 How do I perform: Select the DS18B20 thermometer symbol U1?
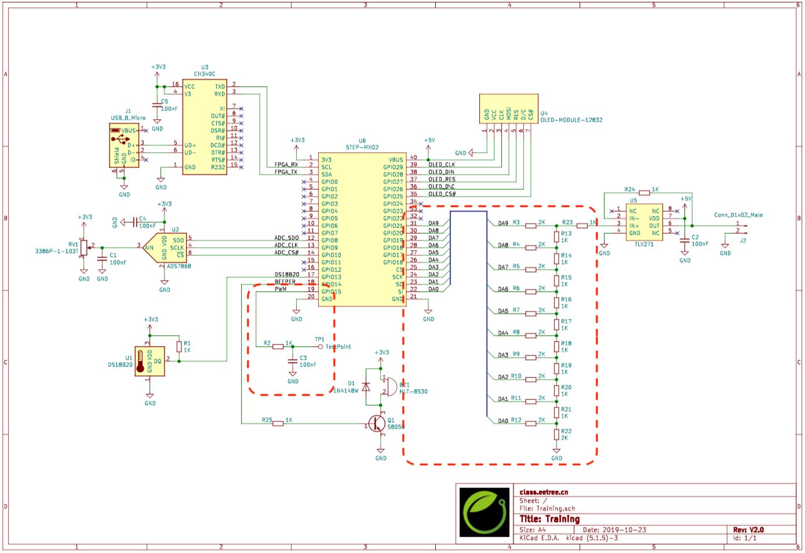[150, 362]
